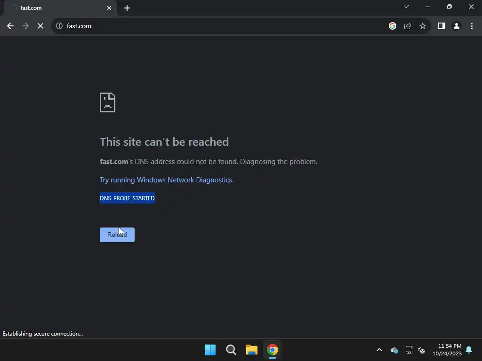
Task: Toggle the Chrome side panel
Action: tap(442, 26)
